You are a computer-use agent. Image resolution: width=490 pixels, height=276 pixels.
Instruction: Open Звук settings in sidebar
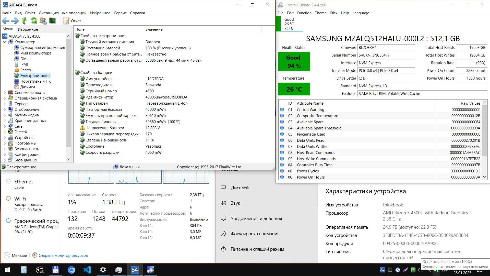[266, 203]
